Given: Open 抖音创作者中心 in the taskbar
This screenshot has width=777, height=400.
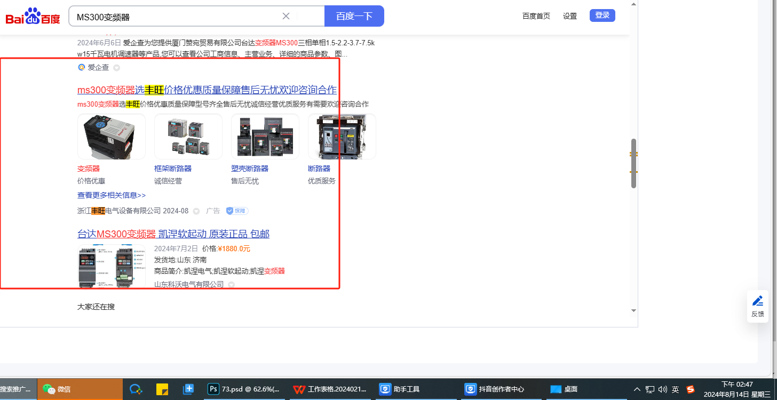Looking at the screenshot, I should click(502, 389).
